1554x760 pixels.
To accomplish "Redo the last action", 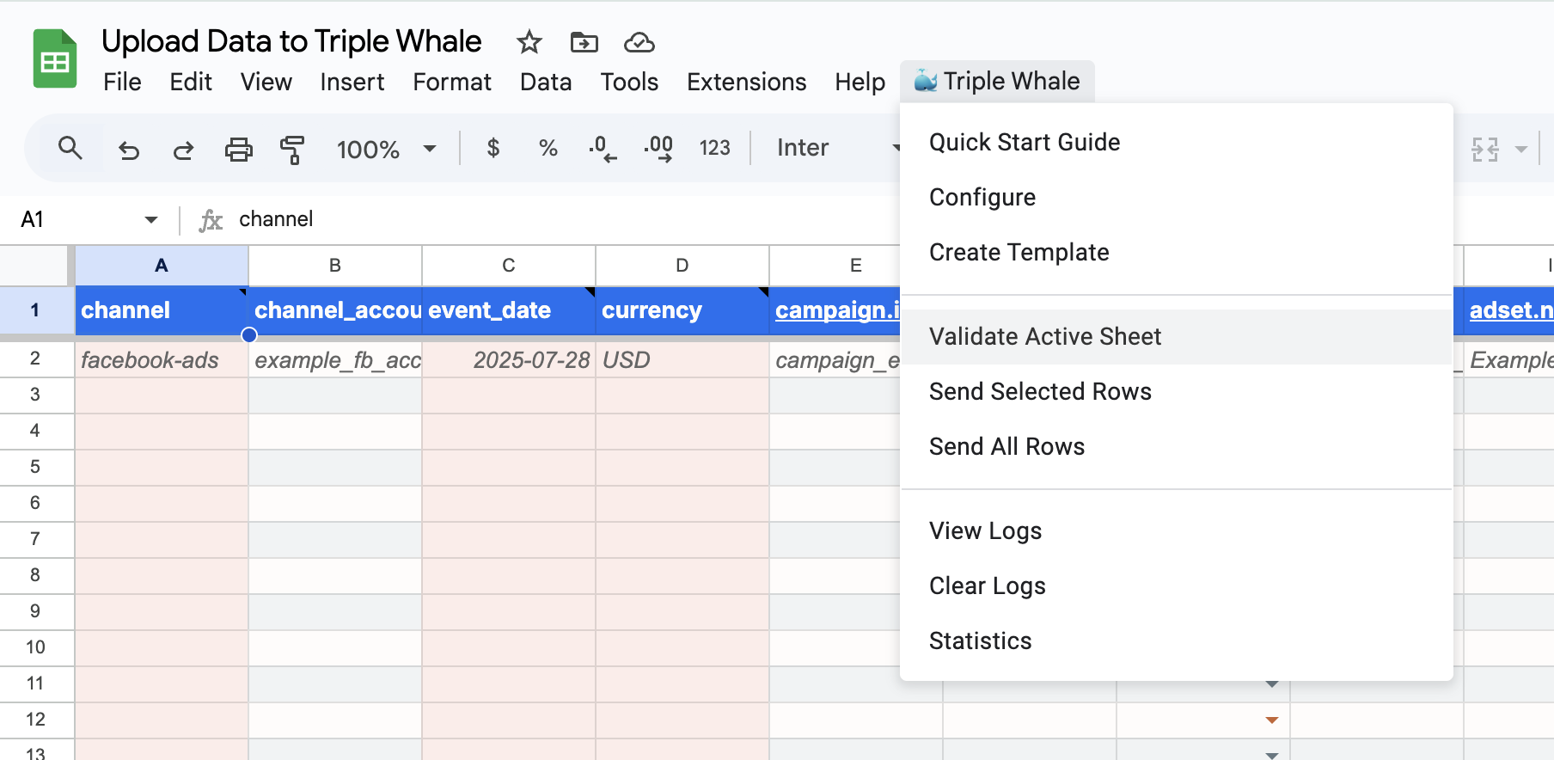I will pyautogui.click(x=183, y=150).
